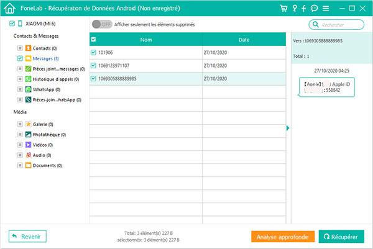Screen dimensions: 373x249
Task: Open the chat feedback icon
Action: 314,9
